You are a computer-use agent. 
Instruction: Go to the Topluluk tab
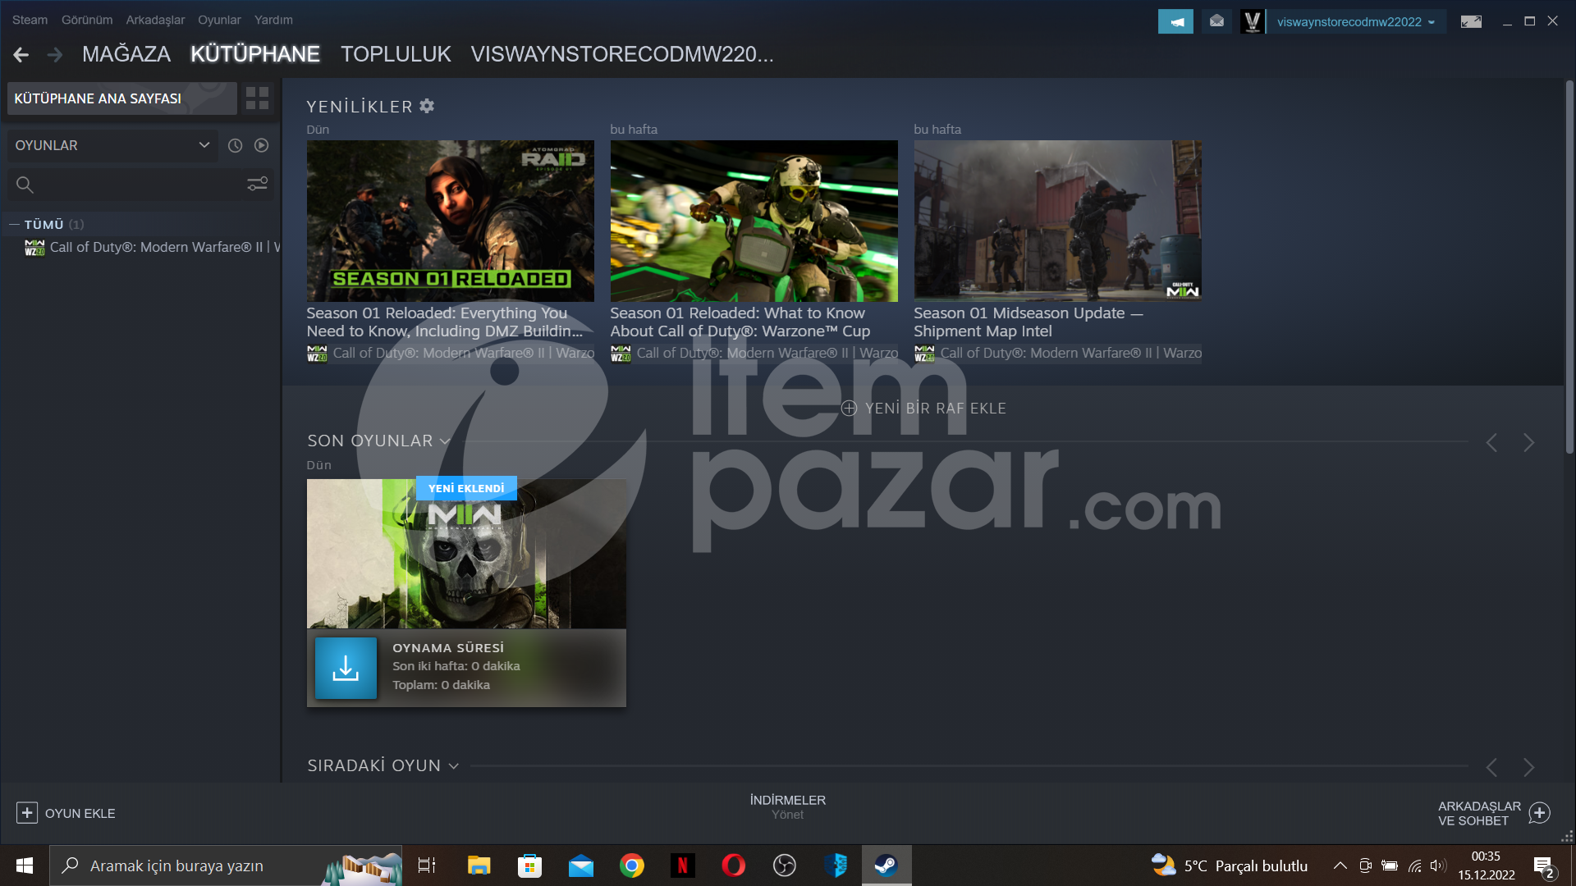tap(396, 54)
